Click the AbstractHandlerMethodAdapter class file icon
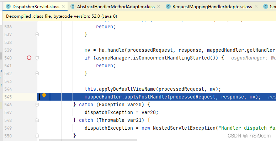 (x=73, y=7)
